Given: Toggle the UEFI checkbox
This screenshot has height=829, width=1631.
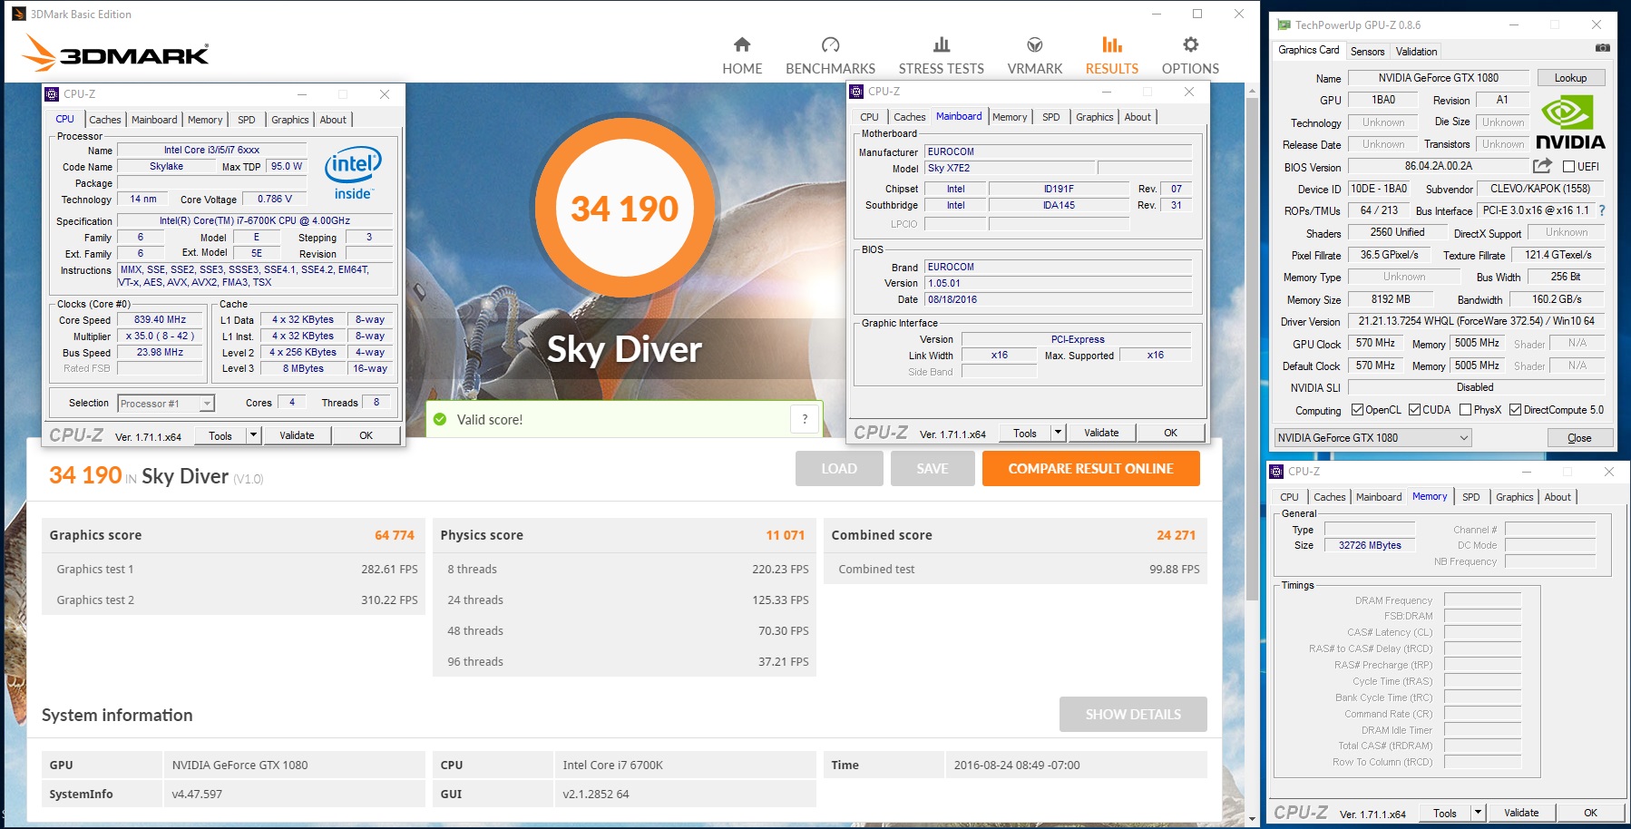Looking at the screenshot, I should 1569,167.
